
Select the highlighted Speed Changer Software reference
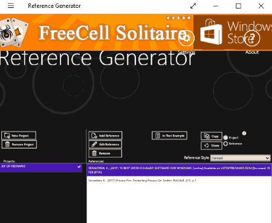pyautogui.click(x=179, y=170)
